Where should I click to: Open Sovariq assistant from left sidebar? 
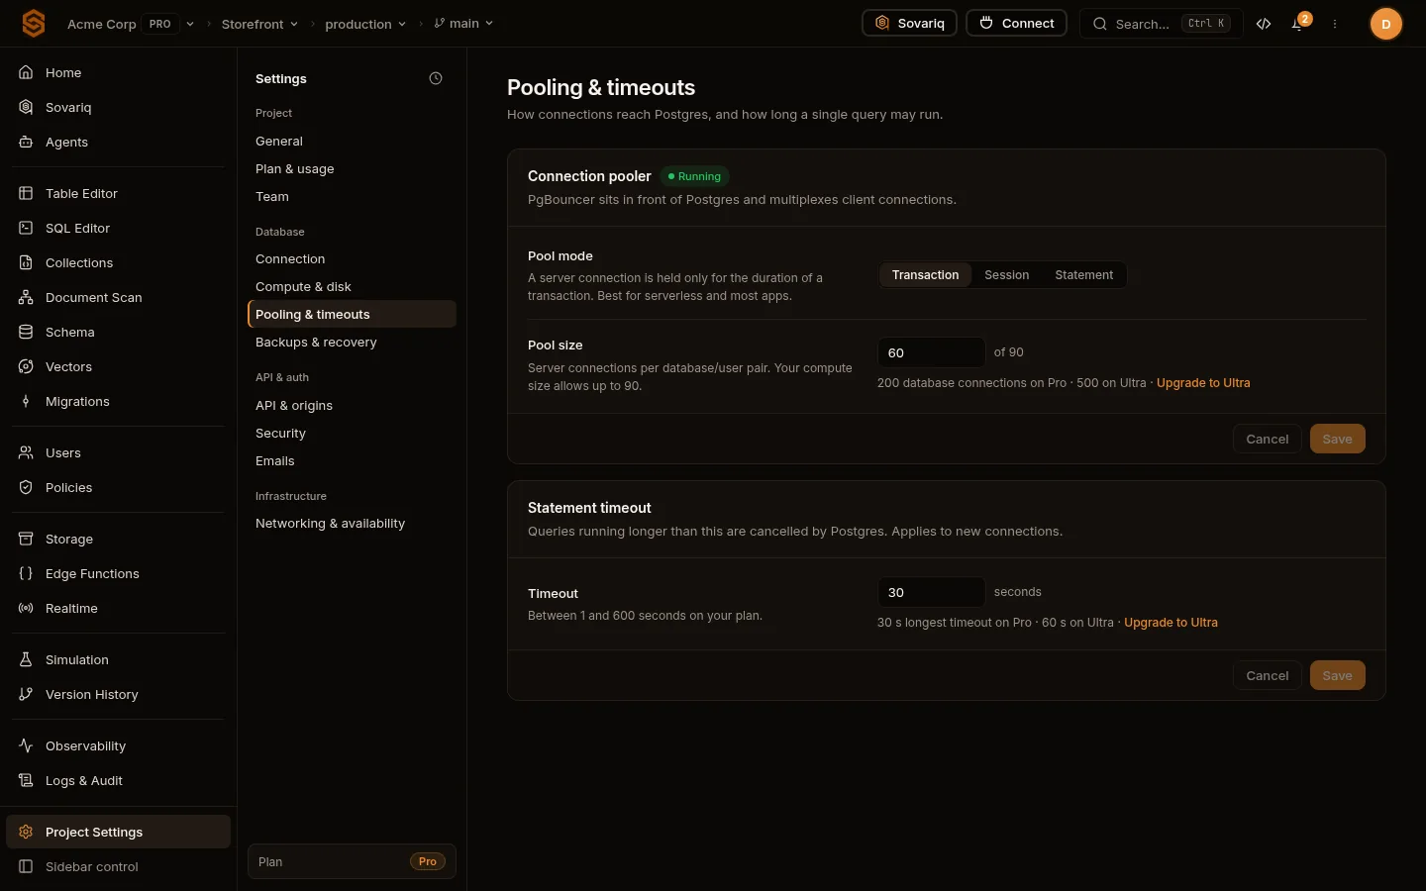click(x=119, y=107)
